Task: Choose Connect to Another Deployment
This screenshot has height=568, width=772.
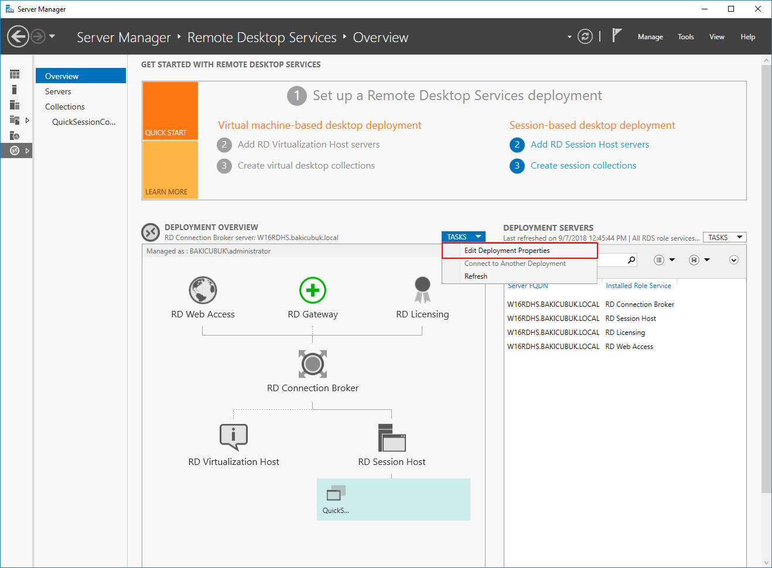Action: [x=520, y=264]
